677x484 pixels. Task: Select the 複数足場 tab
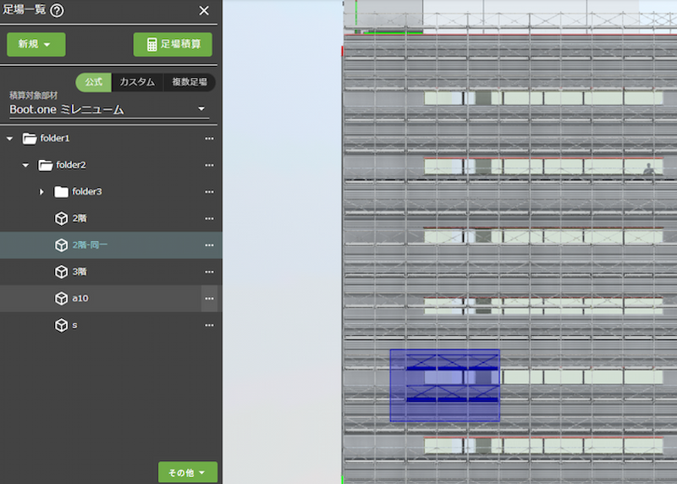click(x=190, y=82)
